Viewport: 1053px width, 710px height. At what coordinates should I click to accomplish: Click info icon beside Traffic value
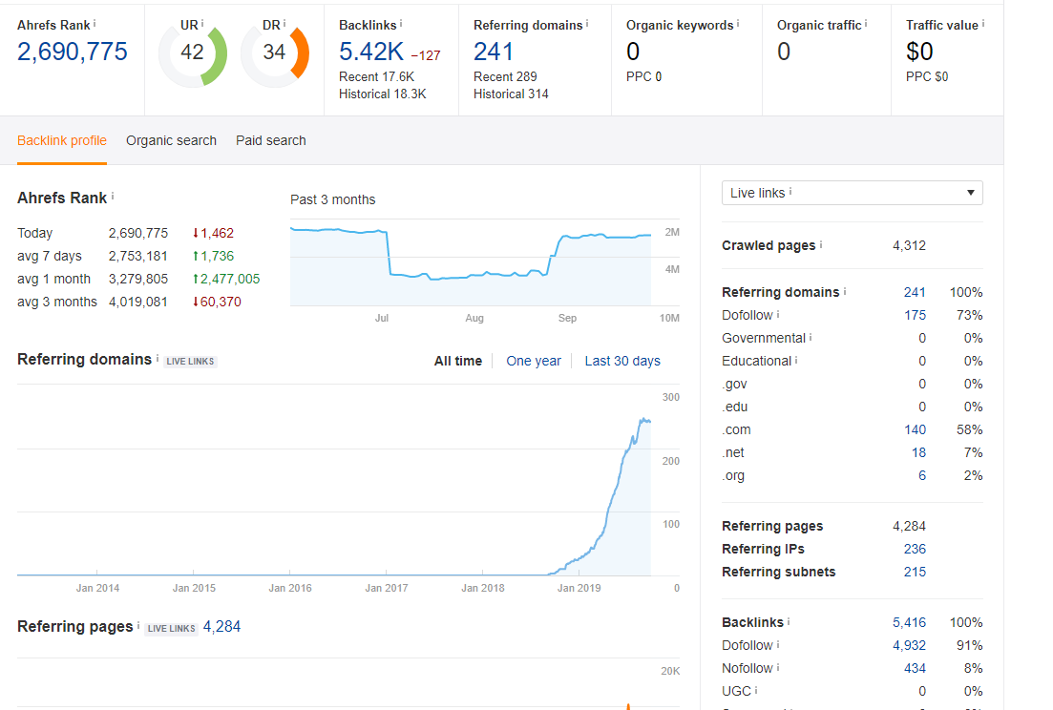point(983,24)
